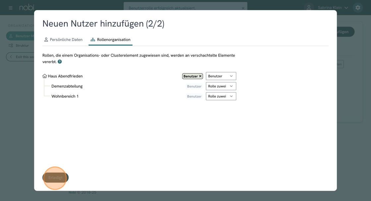Switch to the Persönliche Daten tab

coord(63,40)
